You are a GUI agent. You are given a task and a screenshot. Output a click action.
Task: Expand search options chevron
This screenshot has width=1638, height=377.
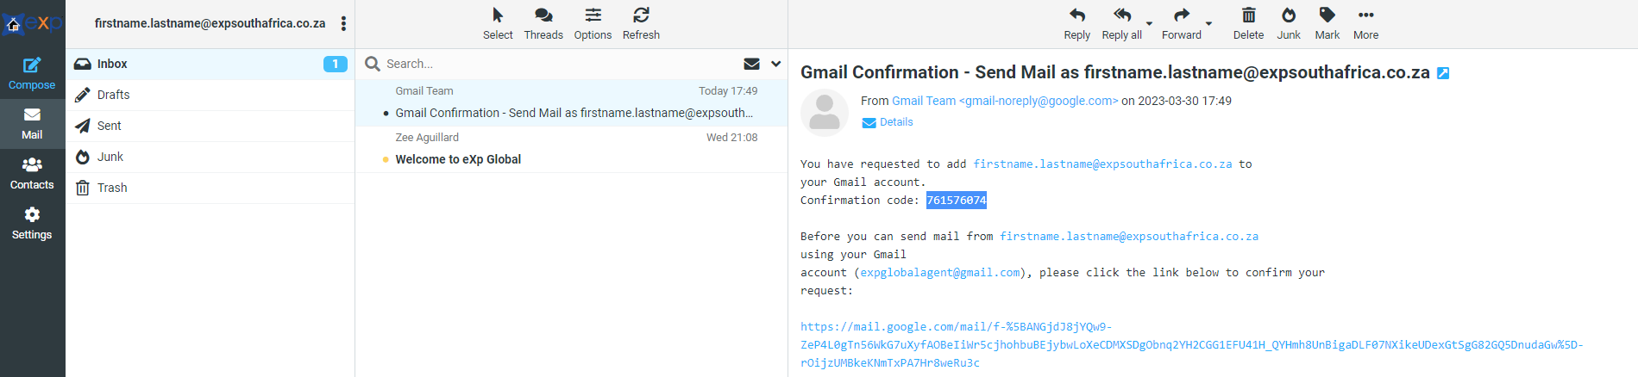tap(775, 64)
